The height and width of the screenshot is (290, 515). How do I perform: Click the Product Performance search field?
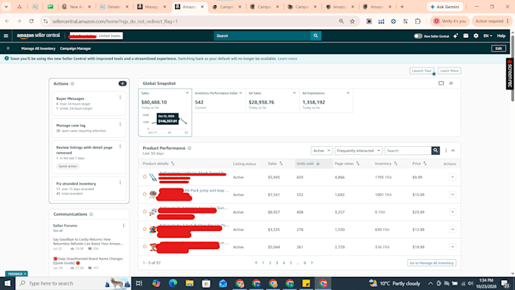point(408,151)
